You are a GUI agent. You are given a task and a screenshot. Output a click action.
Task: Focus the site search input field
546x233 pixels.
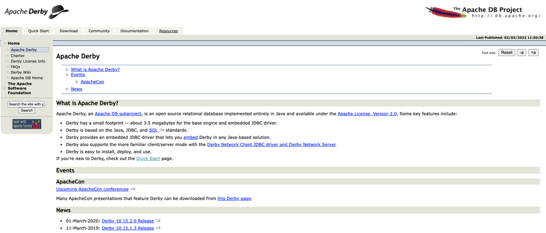point(26,104)
